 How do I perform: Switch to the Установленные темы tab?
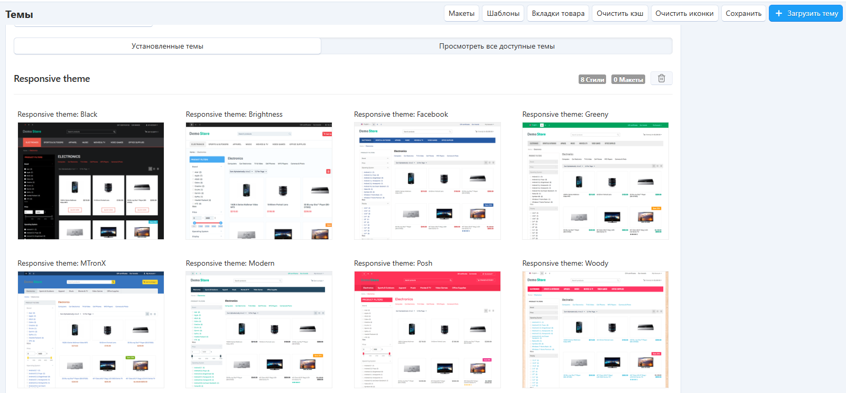tap(167, 46)
